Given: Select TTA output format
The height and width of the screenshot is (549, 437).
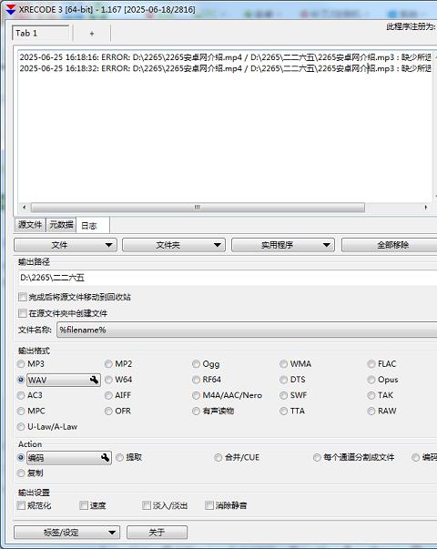Looking at the screenshot, I should click(284, 411).
